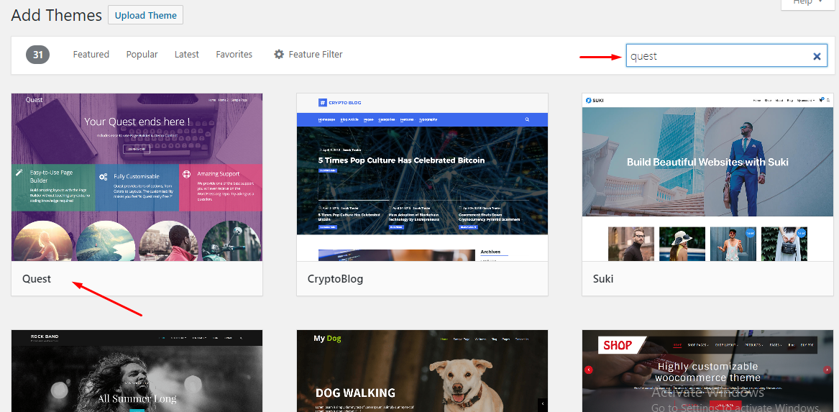This screenshot has width=839, height=412.
Task: Open the Favorites themes tab
Action: point(234,55)
